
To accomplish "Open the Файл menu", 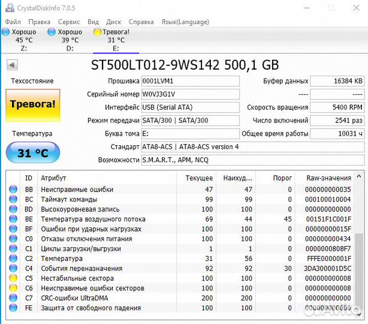I will [x=13, y=22].
